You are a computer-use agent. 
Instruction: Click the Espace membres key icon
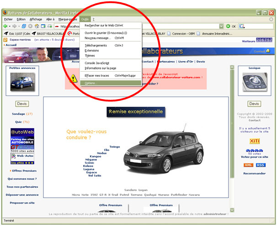5,40
